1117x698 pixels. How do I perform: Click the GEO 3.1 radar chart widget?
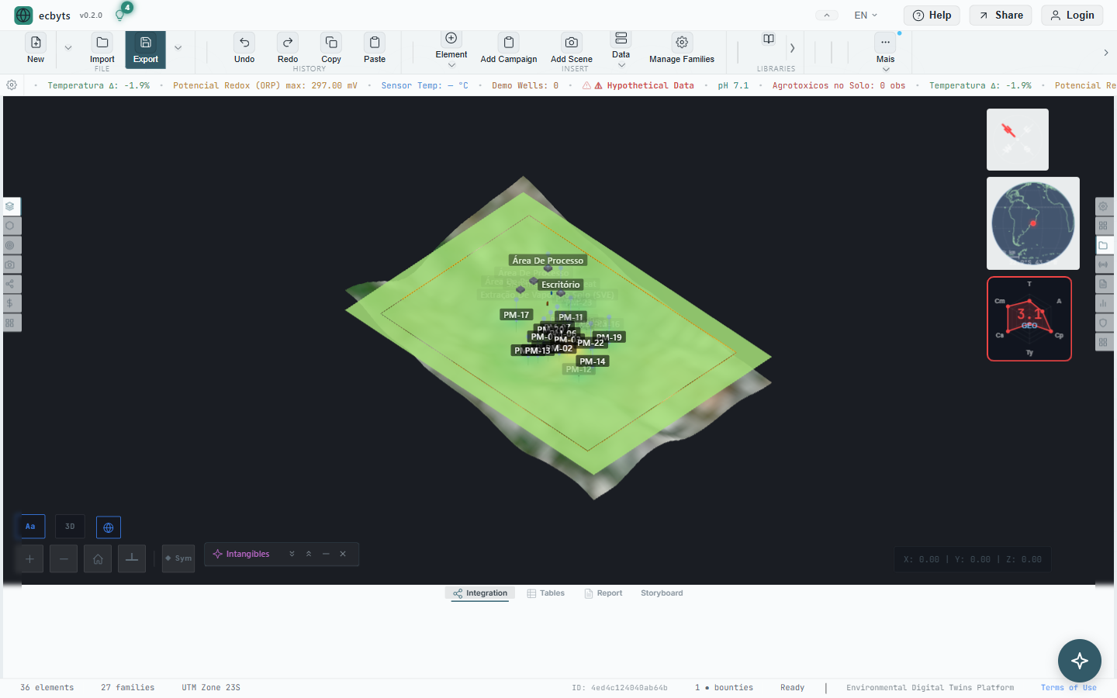[x=1029, y=319]
